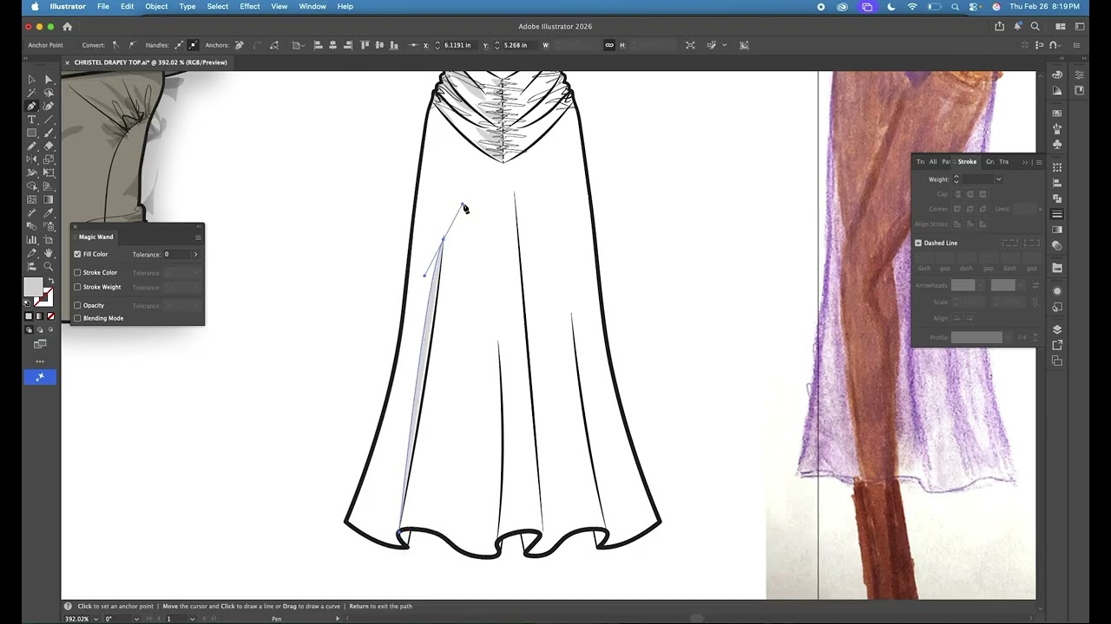Open the Effect menu
Image resolution: width=1111 pixels, height=624 pixels.
pyautogui.click(x=250, y=6)
